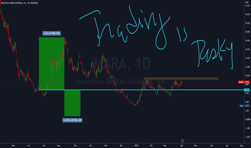Select the upper green price range box
Screen dimensions: 251x148
(x=51, y=64)
